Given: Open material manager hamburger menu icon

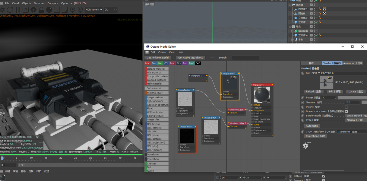Looking at the screenshot, I should coord(2,171).
